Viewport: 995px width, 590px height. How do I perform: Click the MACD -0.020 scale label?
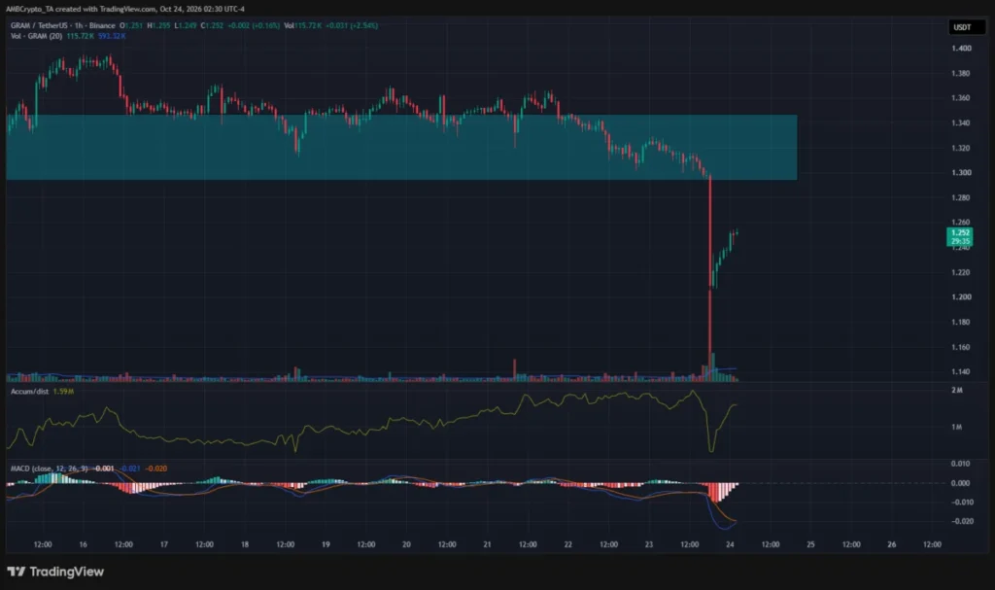tap(962, 521)
